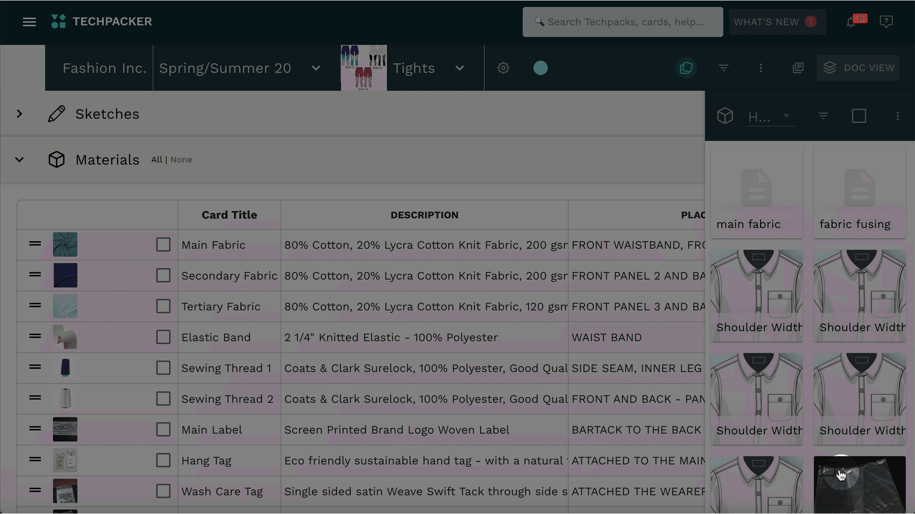The width and height of the screenshot is (915, 514).
Task: Open the main fabric library card
Action: 756,193
